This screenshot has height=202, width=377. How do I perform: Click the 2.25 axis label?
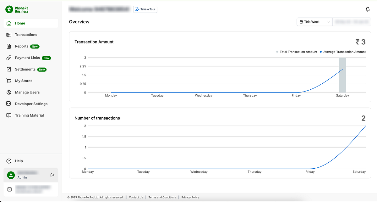coord(83,66)
